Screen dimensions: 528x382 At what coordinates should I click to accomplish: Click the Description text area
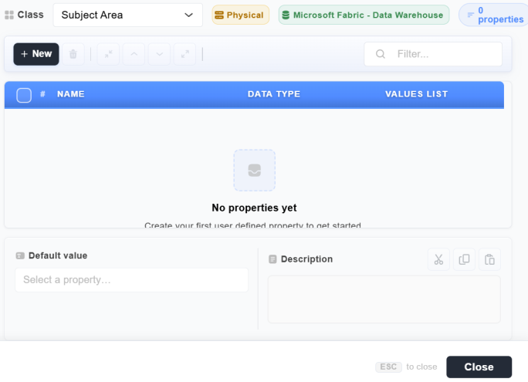(x=384, y=299)
